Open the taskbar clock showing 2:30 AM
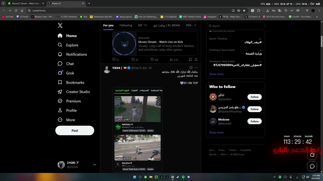The image size is (323, 181). point(316,177)
